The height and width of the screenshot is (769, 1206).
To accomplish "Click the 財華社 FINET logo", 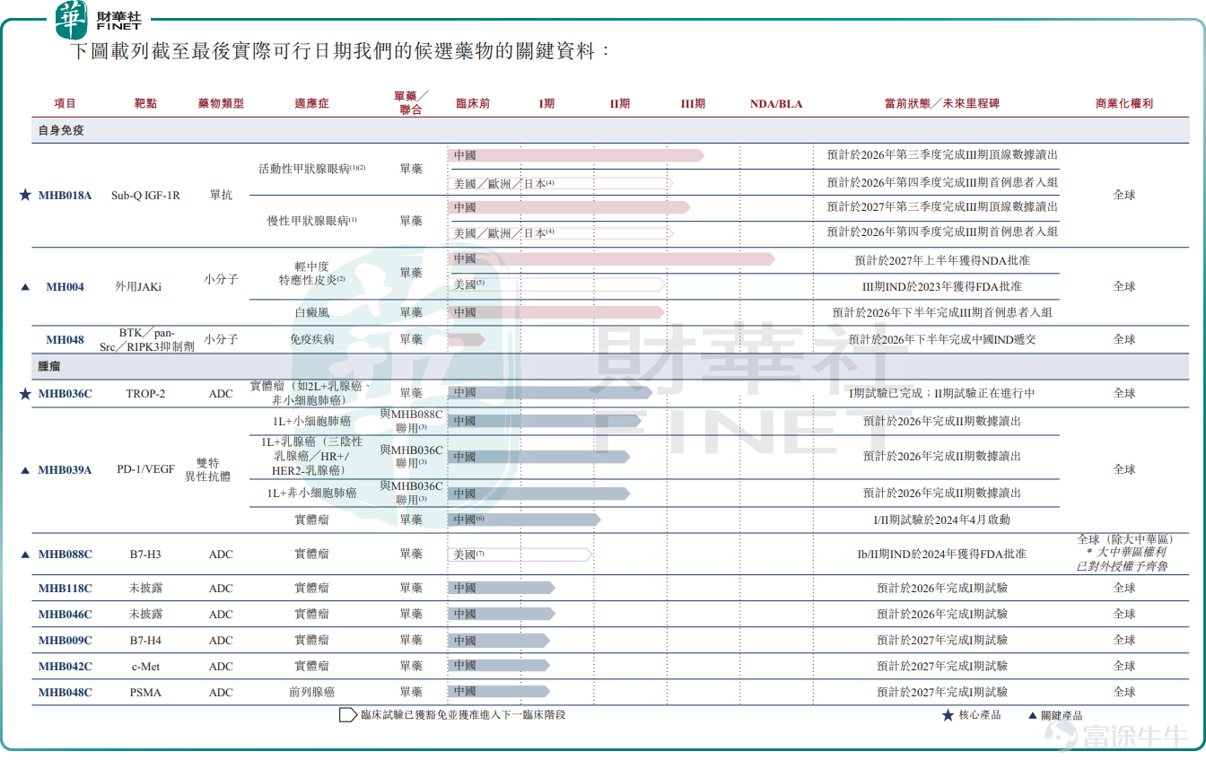I will 100,20.
